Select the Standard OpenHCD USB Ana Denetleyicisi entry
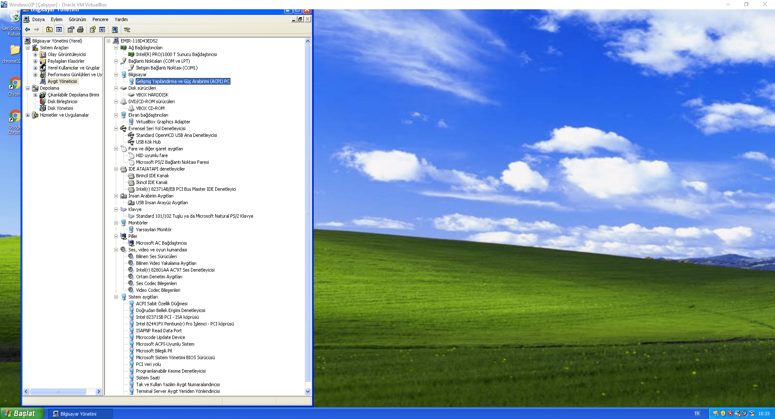 point(176,135)
